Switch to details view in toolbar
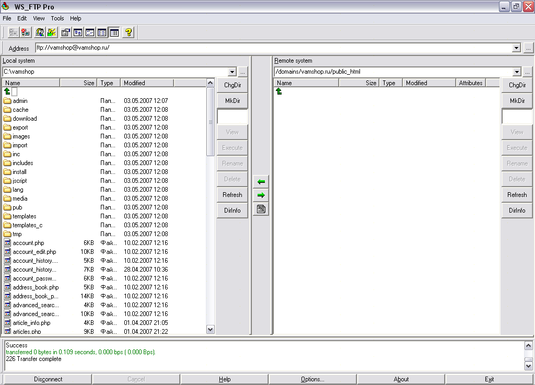Viewport: 535px width, 385px height. 114,32
